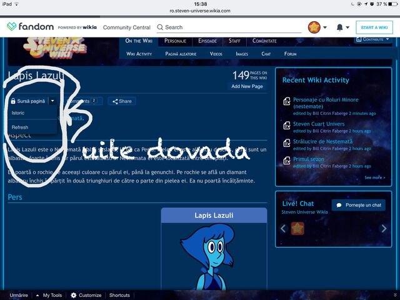400x300 pixels.
Task: Click the Sursă pagină button
Action: pos(27,101)
